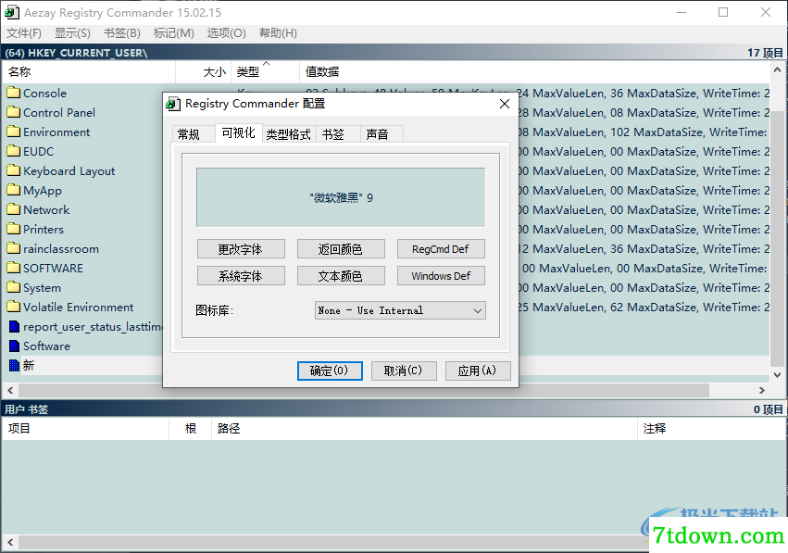The width and height of the screenshot is (788, 553).
Task: Open the 选项(O) menu
Action: pos(226,33)
